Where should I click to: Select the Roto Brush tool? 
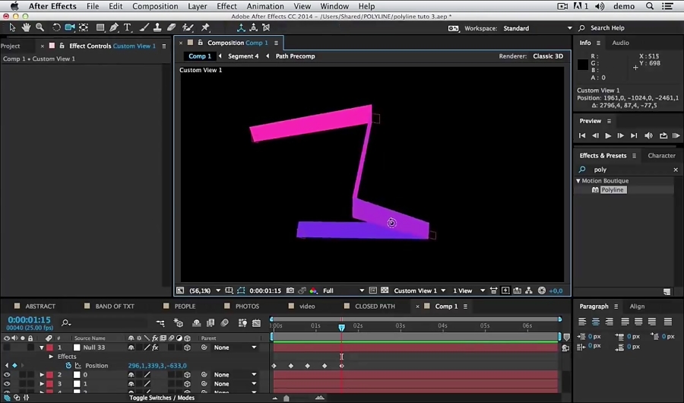tap(188, 27)
